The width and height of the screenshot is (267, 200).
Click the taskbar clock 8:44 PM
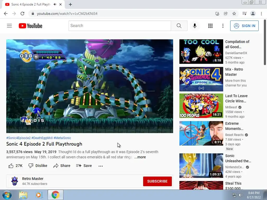(x=254, y=193)
